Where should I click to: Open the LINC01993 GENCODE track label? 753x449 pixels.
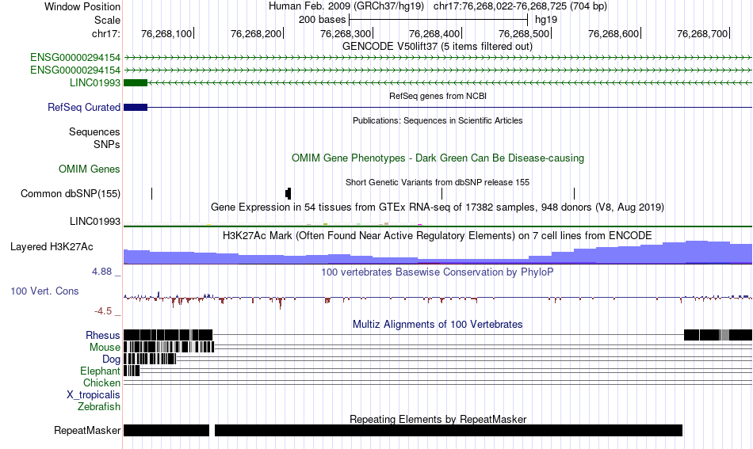94,82
